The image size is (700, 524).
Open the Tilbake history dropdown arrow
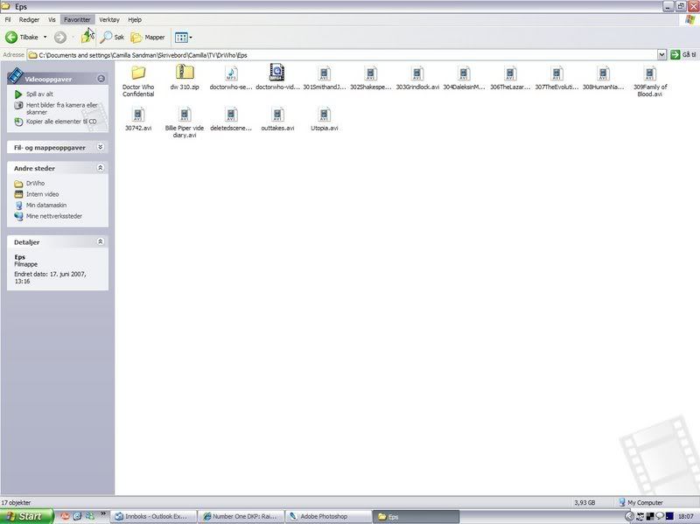(45, 38)
